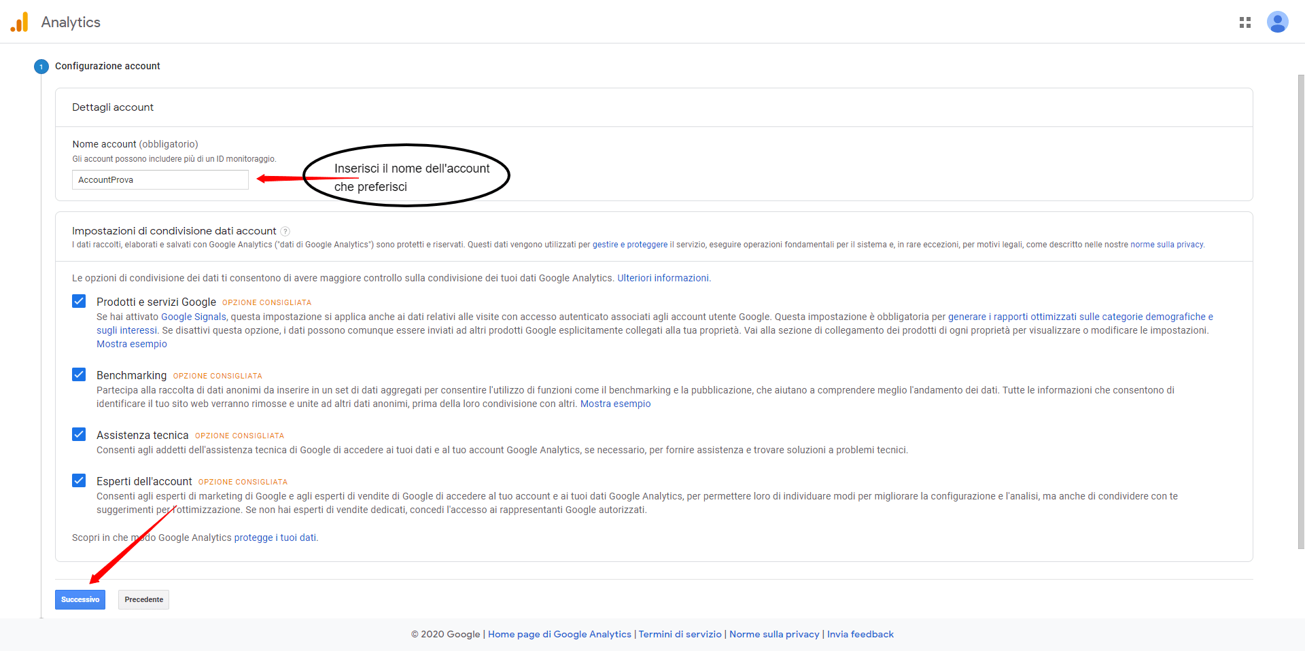Screen dimensions: 1305x651
Task: Click the Precedente button
Action: (x=143, y=599)
